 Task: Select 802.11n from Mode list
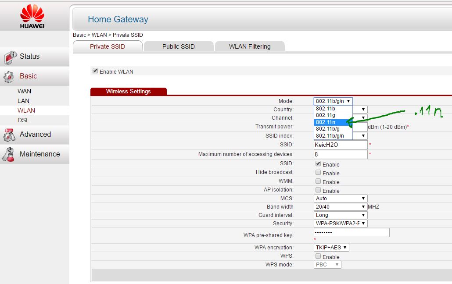pos(329,122)
